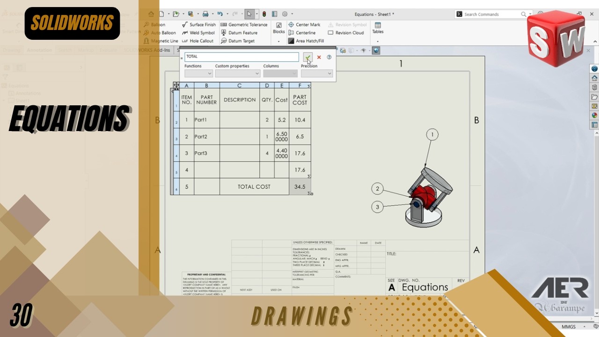Click the search magnifier in Search Commands
Viewport: 599px width, 337px height.
pos(524,15)
